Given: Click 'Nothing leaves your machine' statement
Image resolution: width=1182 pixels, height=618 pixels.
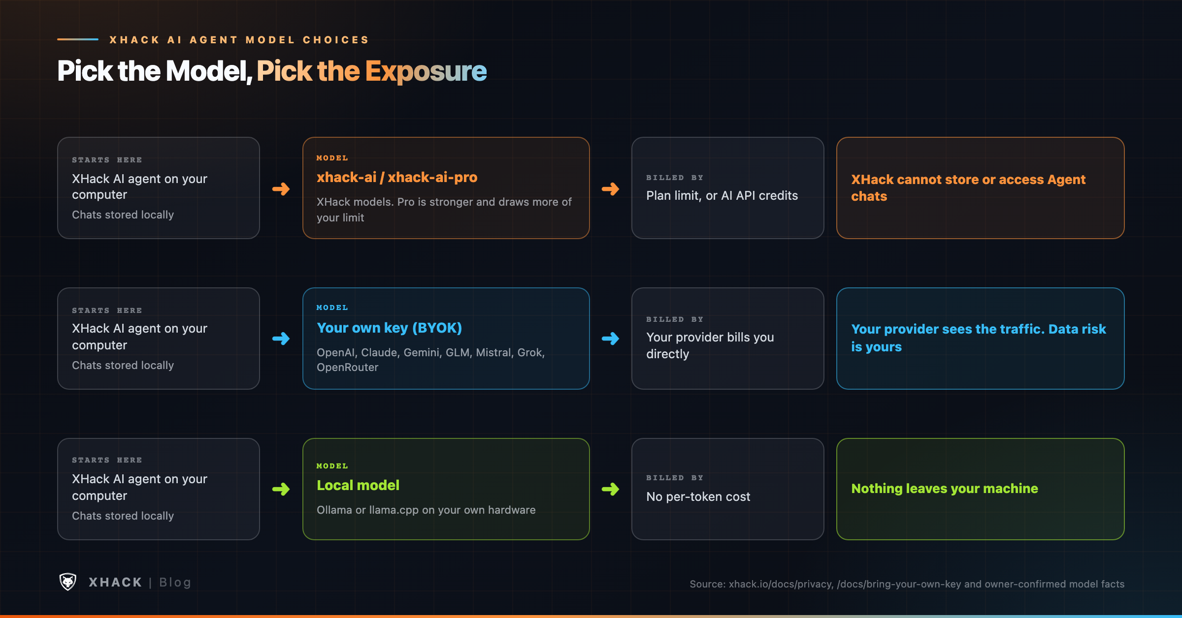Looking at the screenshot, I should [x=945, y=488].
